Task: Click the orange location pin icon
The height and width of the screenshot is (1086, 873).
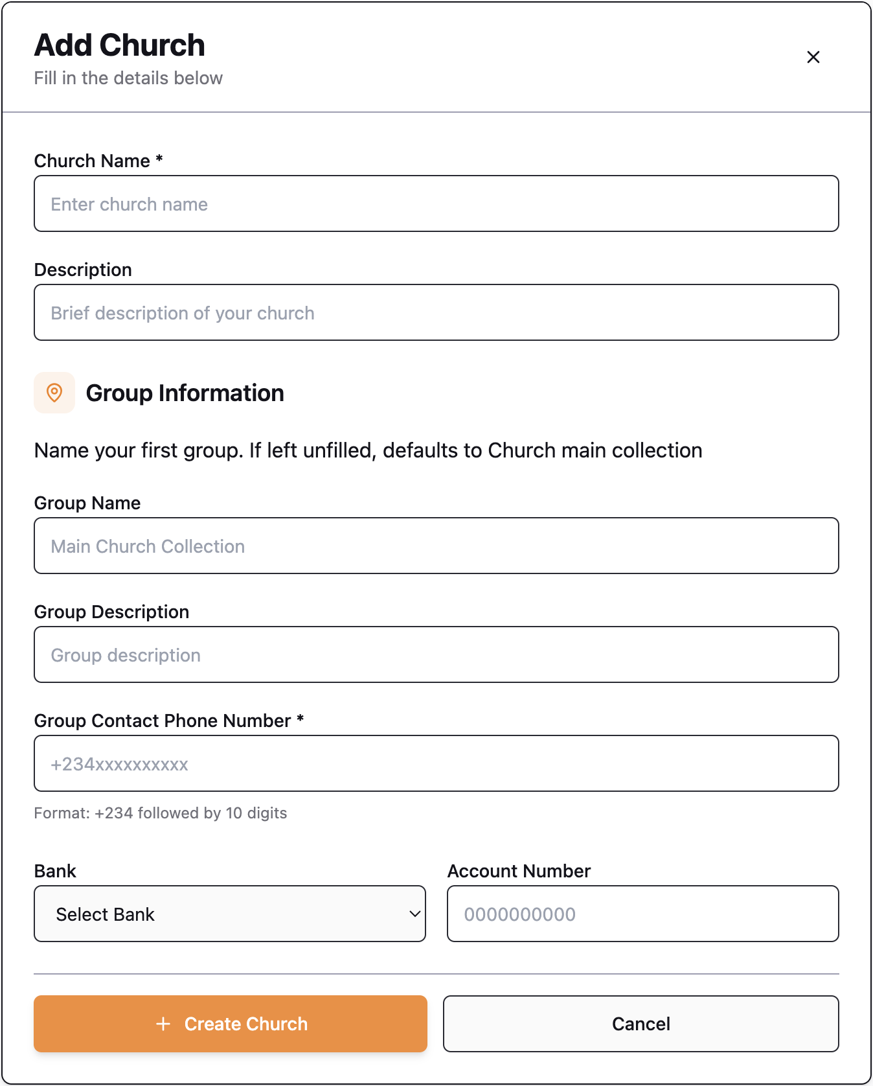Action: pos(54,393)
